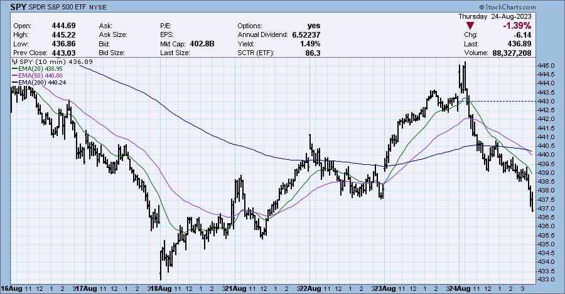Viewport: 565px width, 294px height.
Task: Click the 'Last Size:' label
Action: click(175, 53)
